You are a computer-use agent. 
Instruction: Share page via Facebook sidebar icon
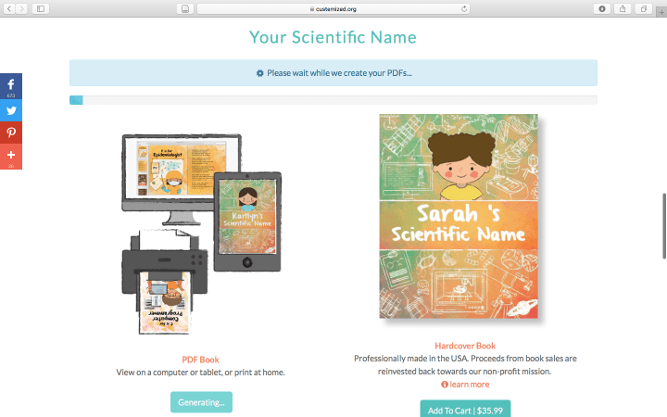point(11,86)
